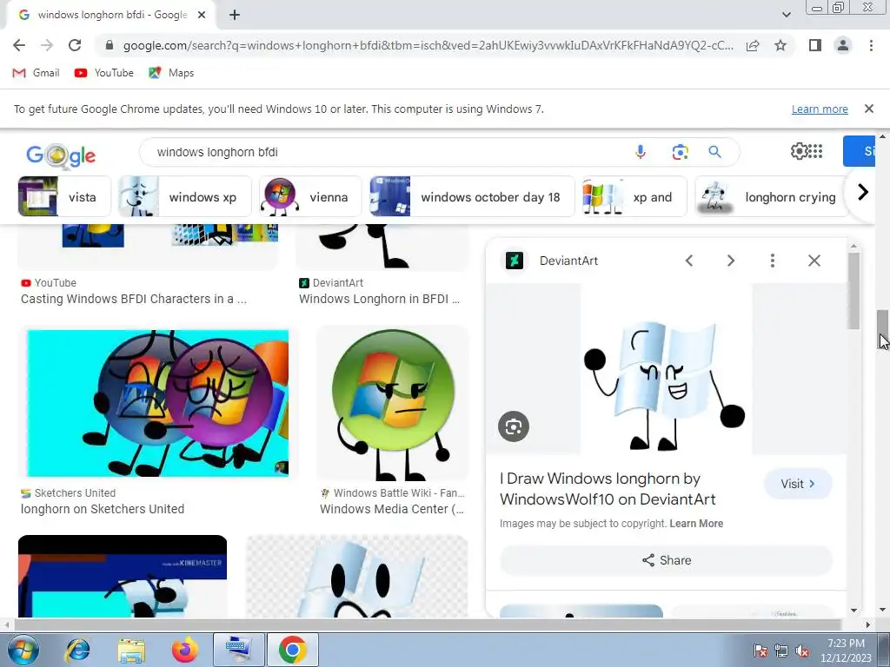
Task: Open File Explorer from taskbar
Action: coord(131,650)
